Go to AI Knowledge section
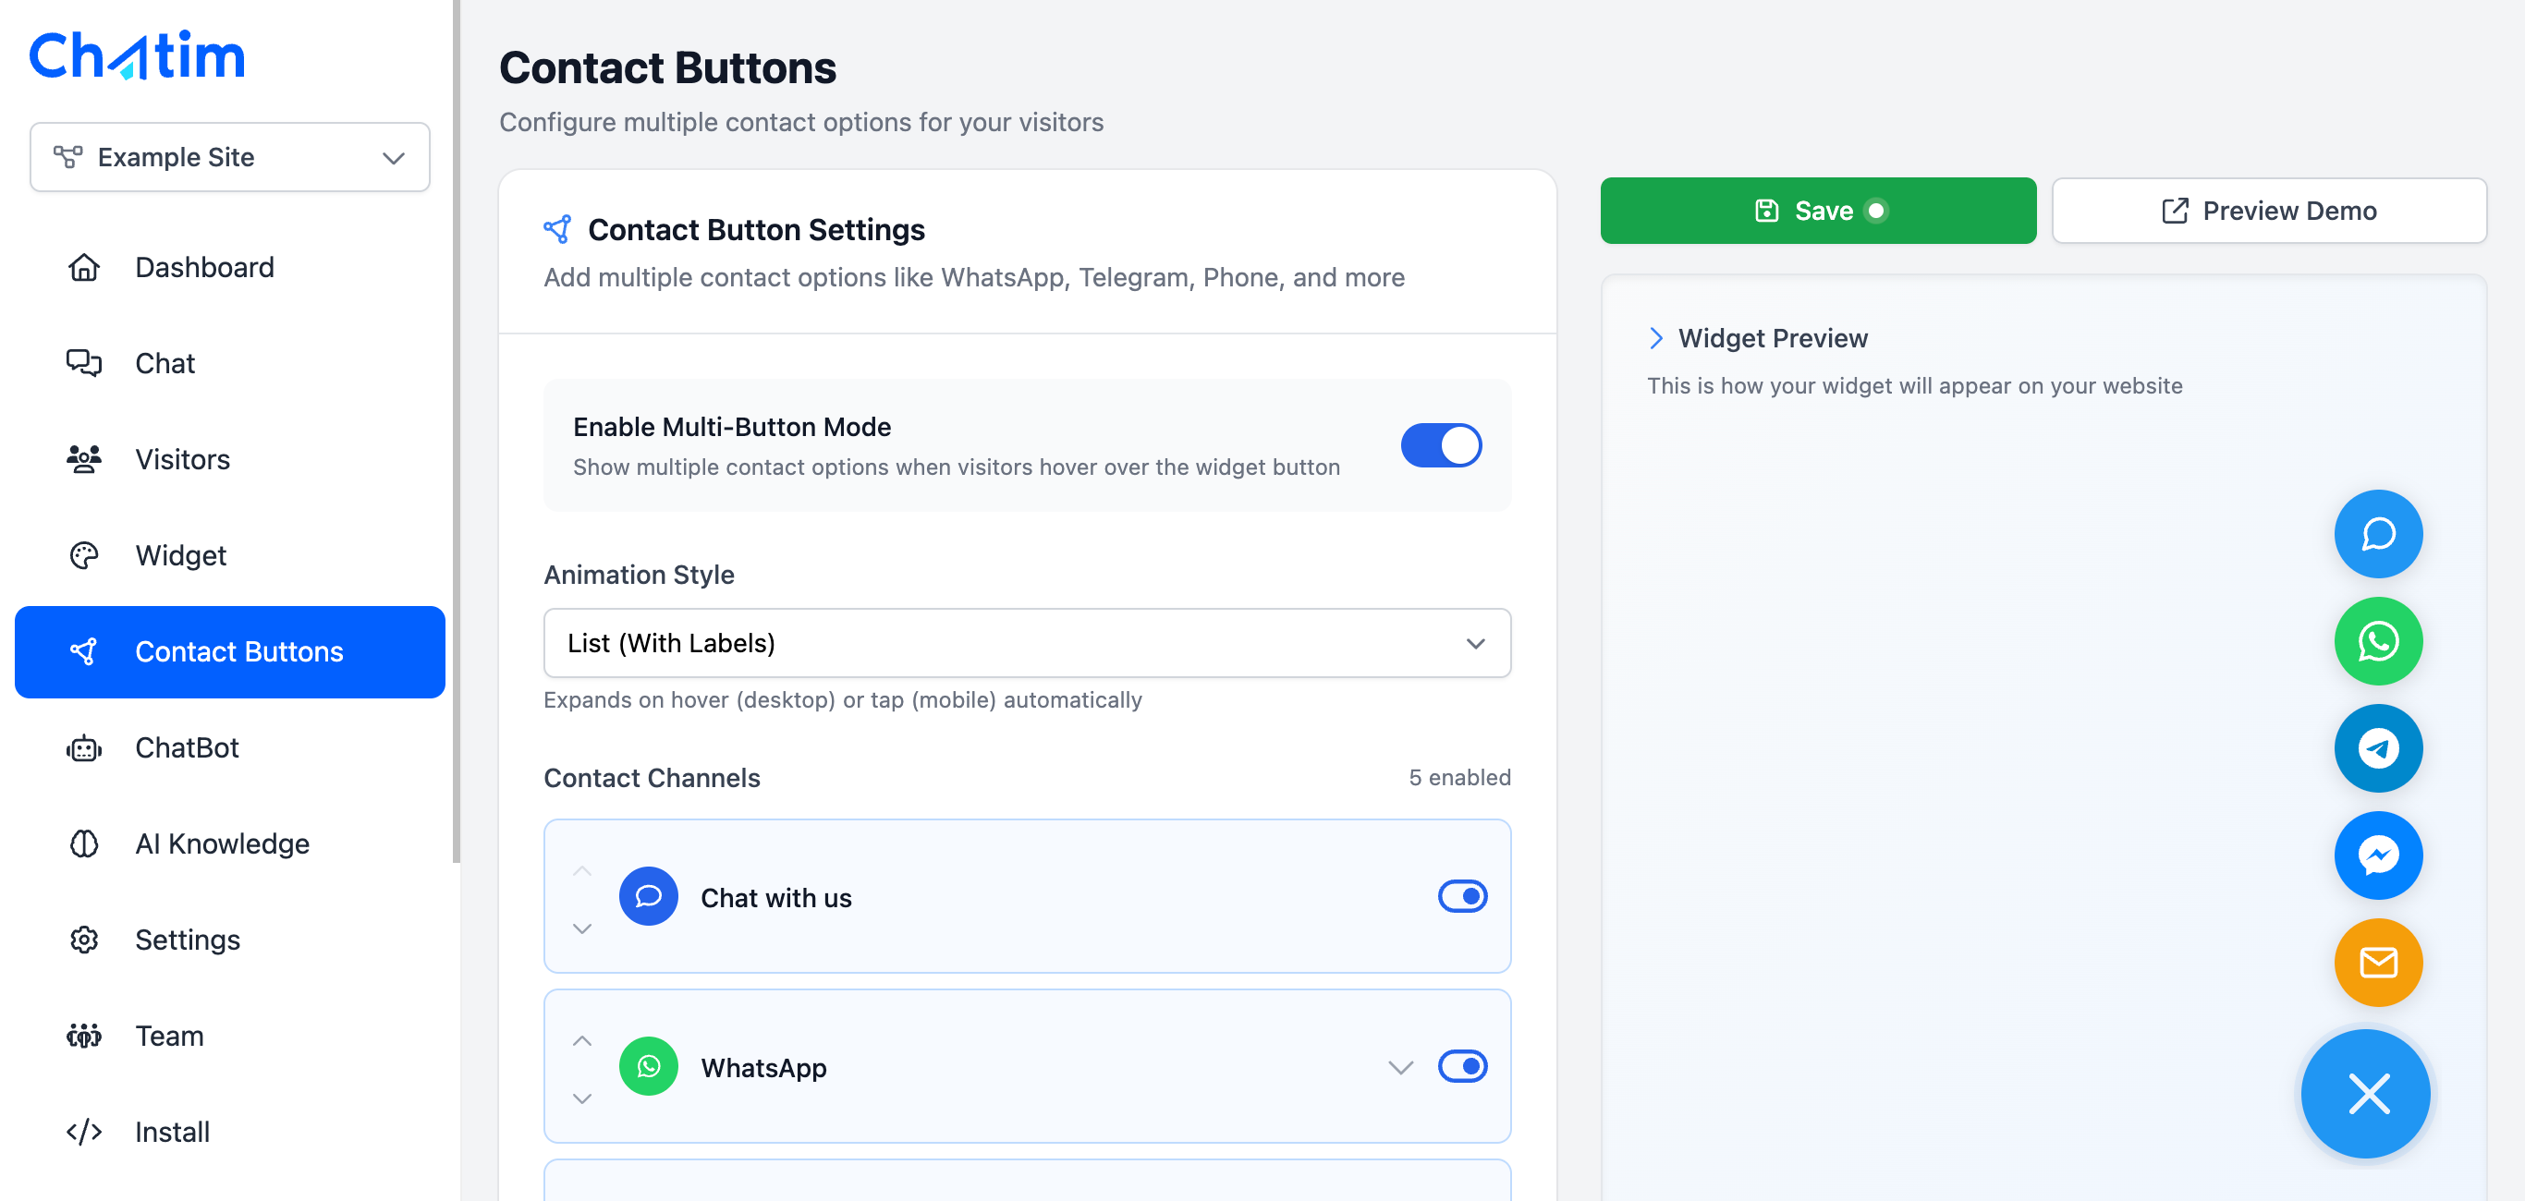Screen dimensions: 2525x1201 [222, 843]
